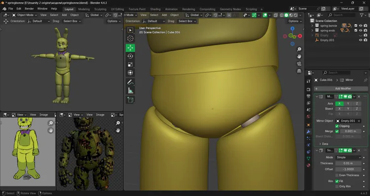Screen dimensions: 370x196
Task: Open the Render properties tab
Action: [308, 90]
